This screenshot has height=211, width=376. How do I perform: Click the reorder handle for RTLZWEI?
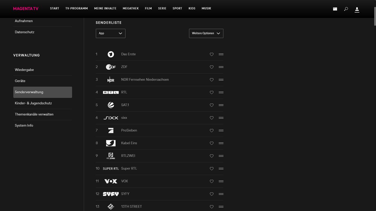pos(221,156)
